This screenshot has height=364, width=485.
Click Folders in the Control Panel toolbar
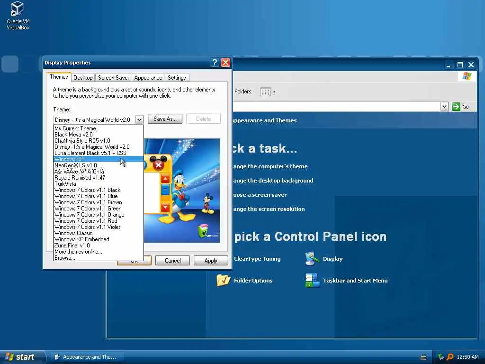coord(243,91)
